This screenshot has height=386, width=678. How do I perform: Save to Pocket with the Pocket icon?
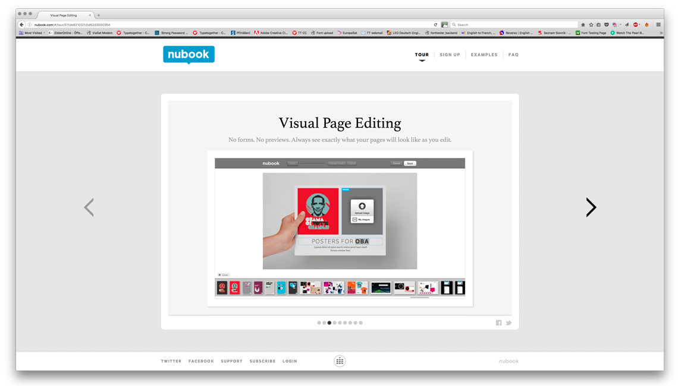pyautogui.click(x=607, y=24)
